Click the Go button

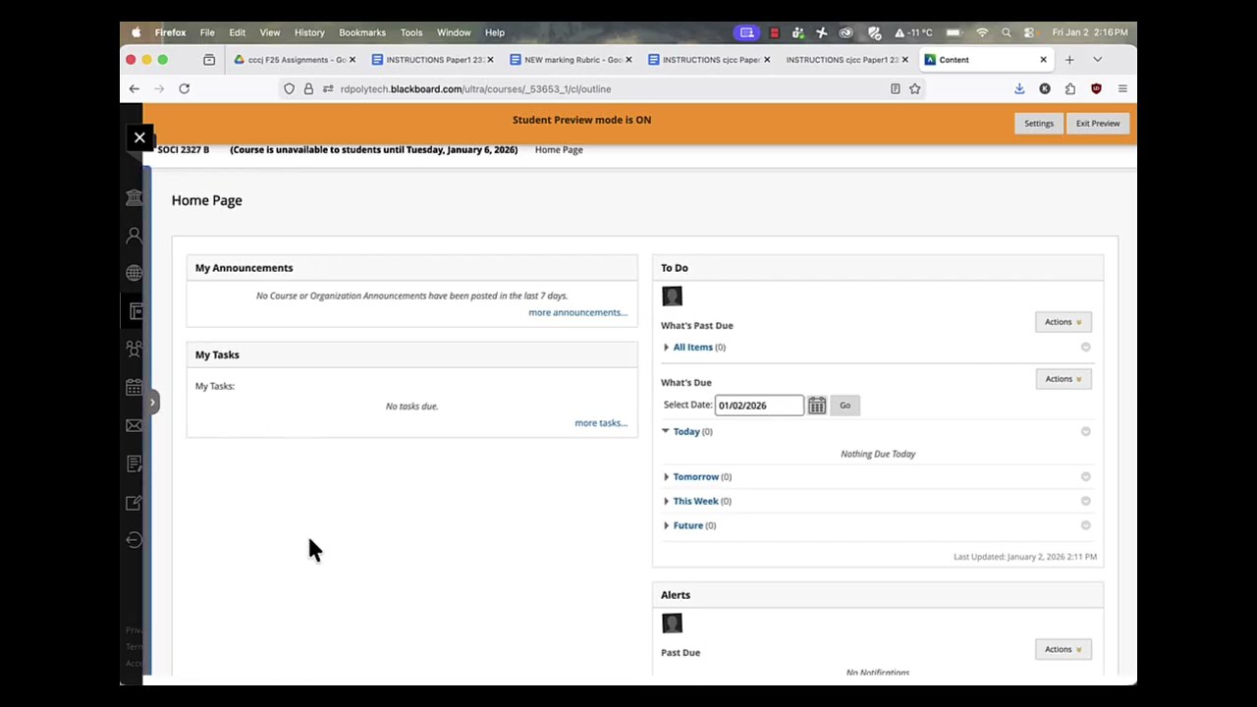coord(845,406)
